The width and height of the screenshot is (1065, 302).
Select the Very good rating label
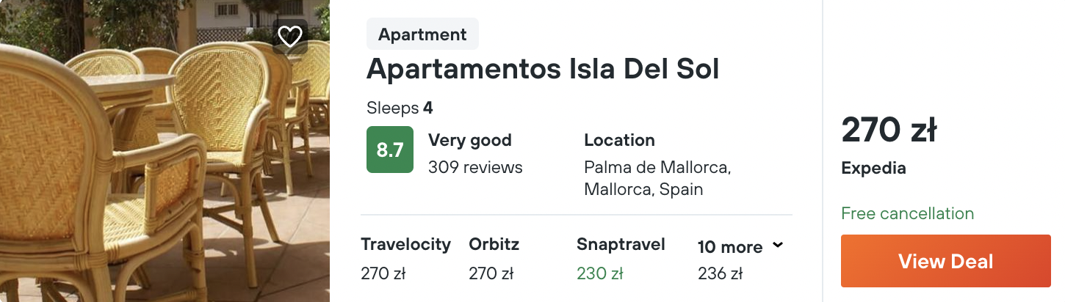coord(469,140)
